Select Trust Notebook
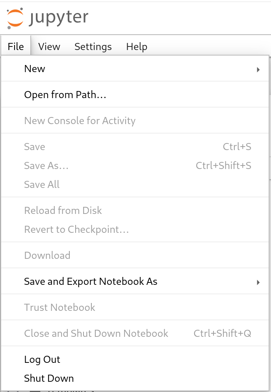Viewport: 271px width, 392px height. pyautogui.click(x=59, y=307)
